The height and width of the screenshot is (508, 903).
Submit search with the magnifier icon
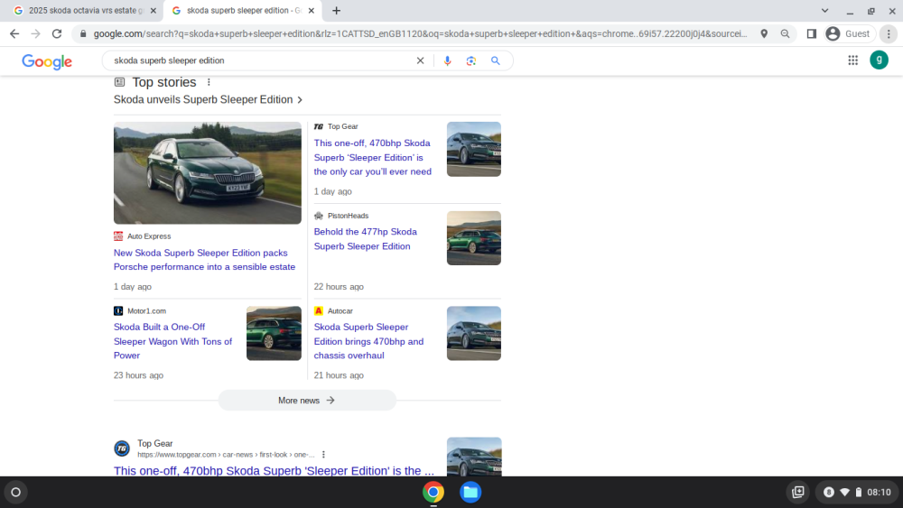coord(495,60)
